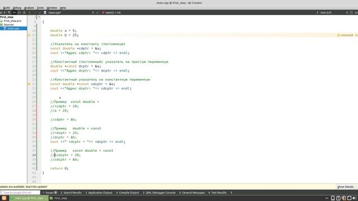Viewport: 358px width, 201px height.
Task: Go back with the yellow arrow
Action: click(30, 12)
